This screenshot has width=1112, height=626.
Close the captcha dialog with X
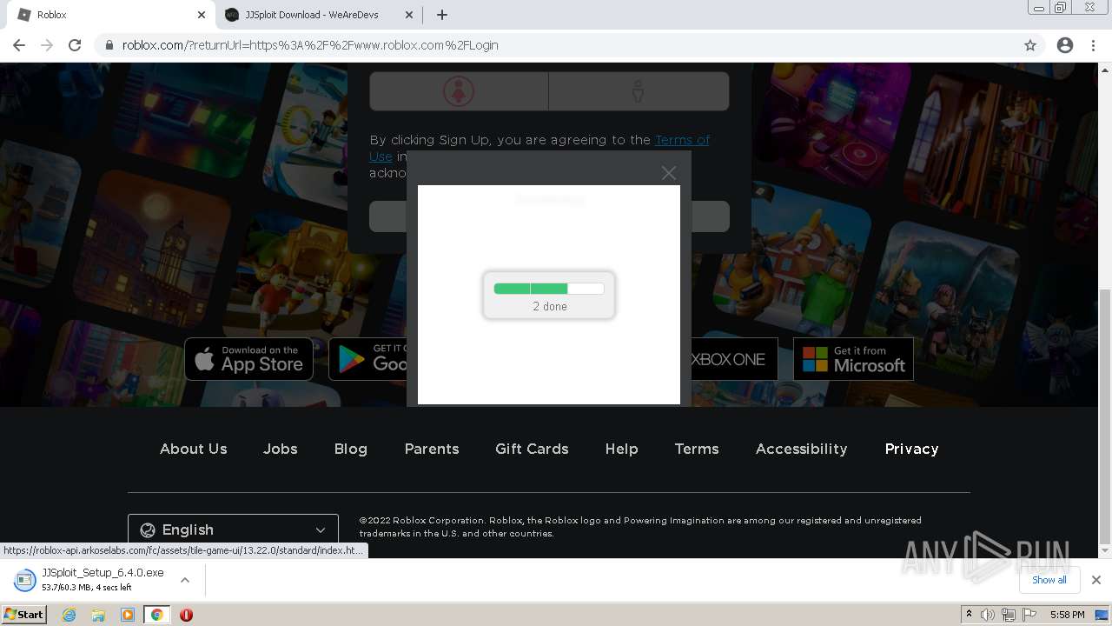tap(668, 173)
